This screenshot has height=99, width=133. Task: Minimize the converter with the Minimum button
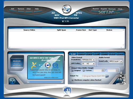pyautogui.click(x=112, y=9)
